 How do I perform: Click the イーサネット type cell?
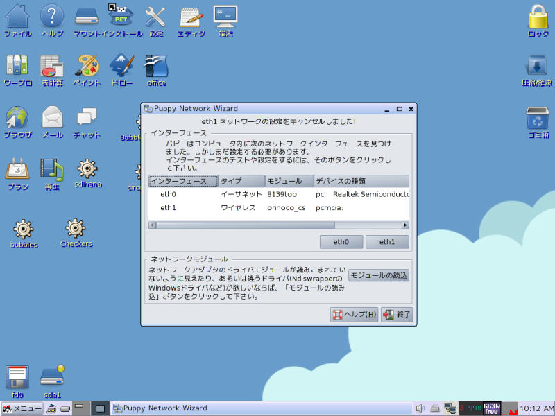(x=241, y=194)
